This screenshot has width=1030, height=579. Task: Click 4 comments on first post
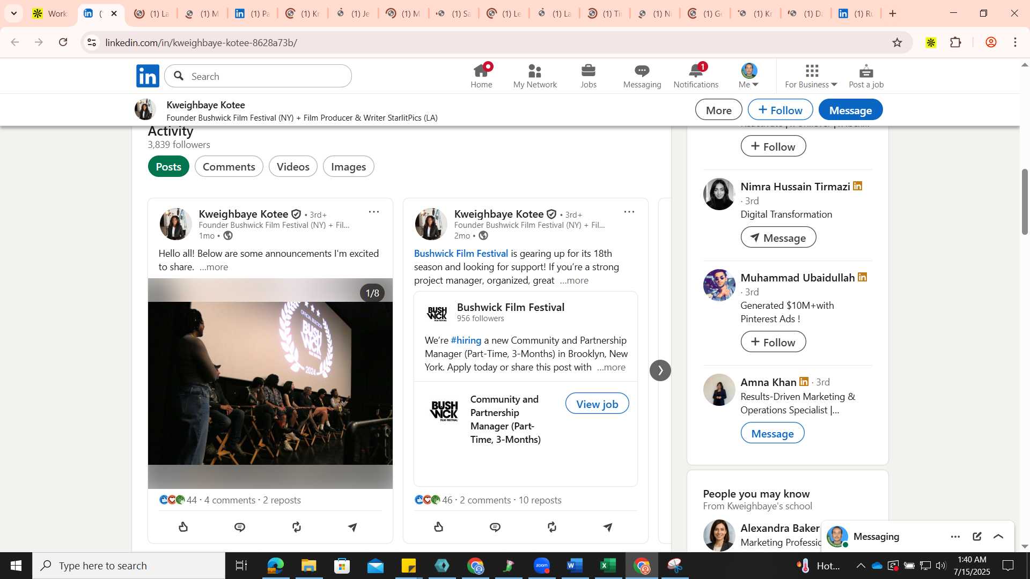click(x=230, y=500)
